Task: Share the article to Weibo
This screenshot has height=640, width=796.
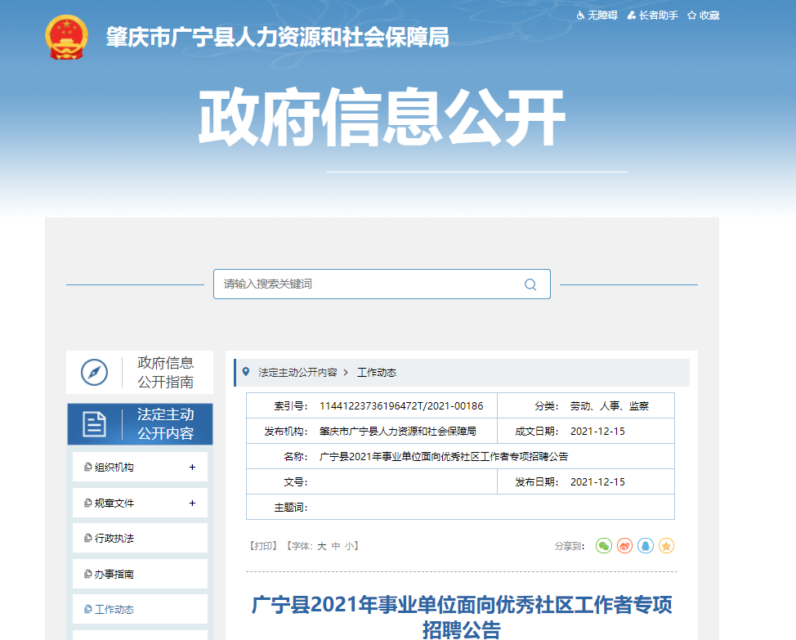Action: [x=624, y=546]
